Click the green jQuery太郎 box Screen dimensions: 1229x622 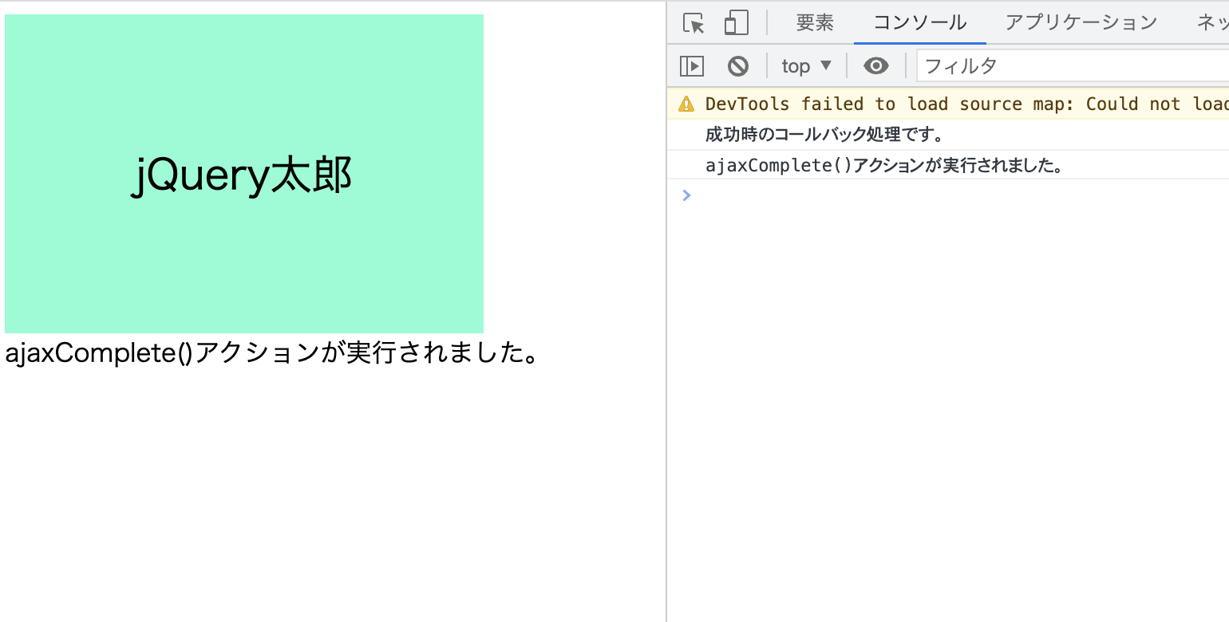coord(244,174)
